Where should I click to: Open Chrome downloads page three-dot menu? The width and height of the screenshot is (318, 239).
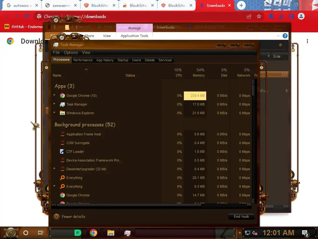coord(307,41)
